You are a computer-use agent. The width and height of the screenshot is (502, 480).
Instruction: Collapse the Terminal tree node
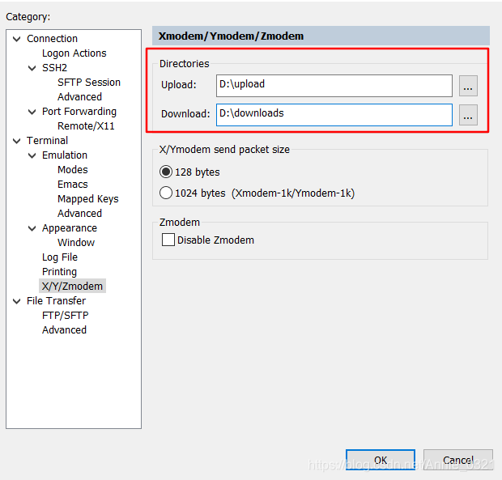click(17, 141)
